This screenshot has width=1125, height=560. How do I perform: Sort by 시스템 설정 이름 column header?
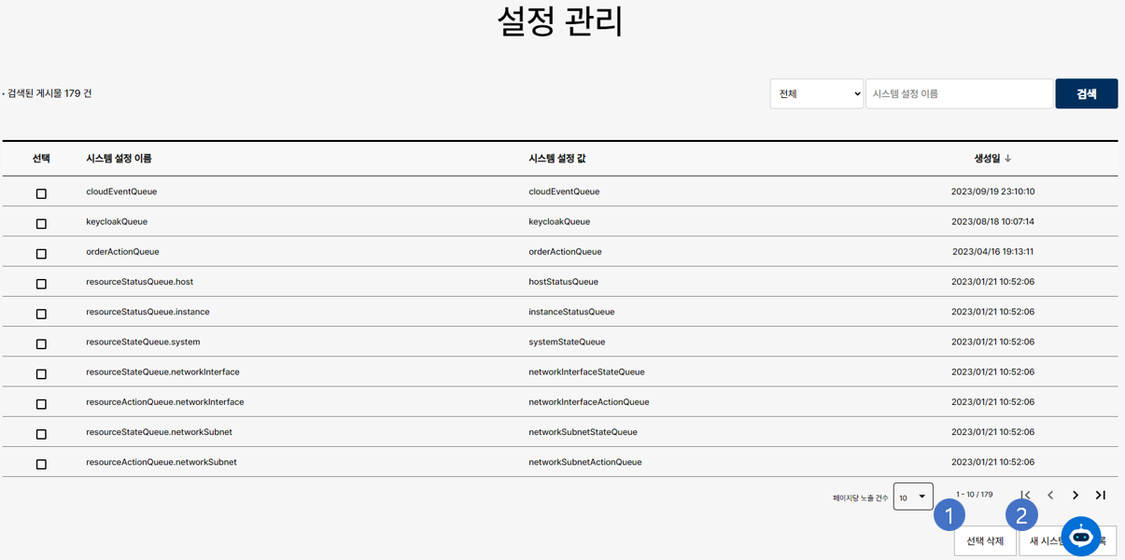pyautogui.click(x=119, y=159)
